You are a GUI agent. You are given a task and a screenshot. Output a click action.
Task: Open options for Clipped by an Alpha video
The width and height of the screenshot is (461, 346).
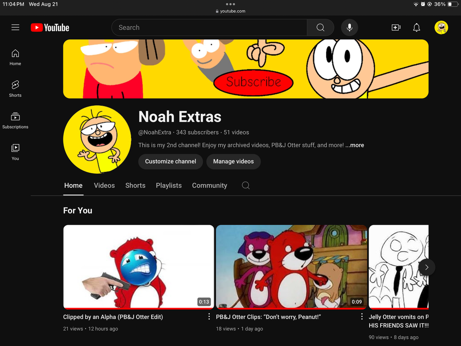[209, 316]
